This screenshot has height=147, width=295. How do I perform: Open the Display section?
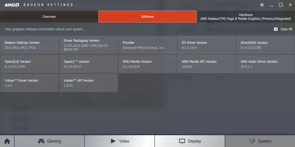point(190,141)
